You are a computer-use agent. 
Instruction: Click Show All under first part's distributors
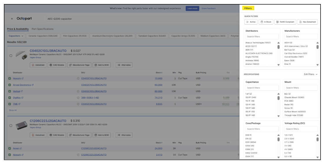click(13, 110)
